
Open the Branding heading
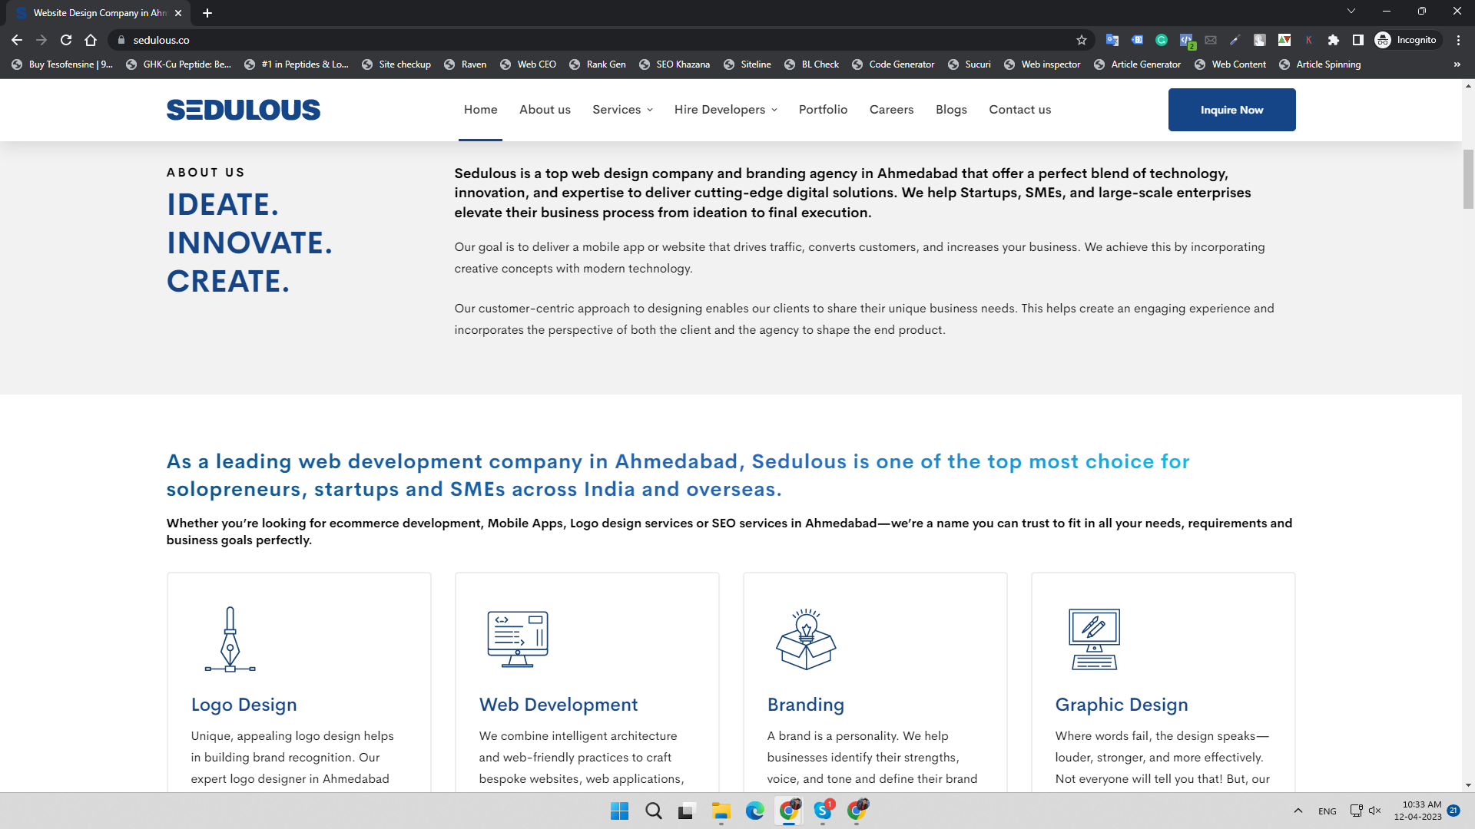point(805,705)
